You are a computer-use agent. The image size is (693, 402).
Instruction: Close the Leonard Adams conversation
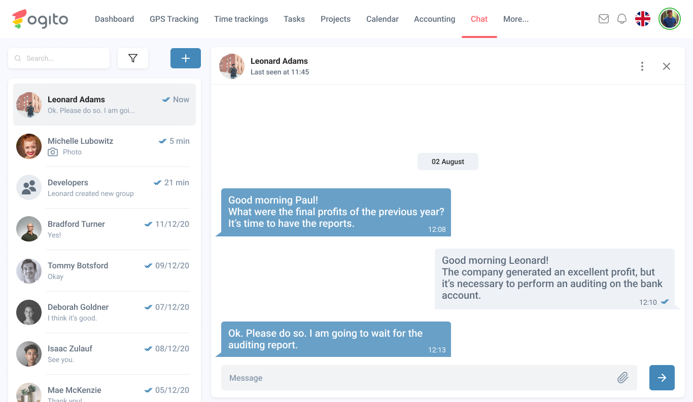pos(667,66)
